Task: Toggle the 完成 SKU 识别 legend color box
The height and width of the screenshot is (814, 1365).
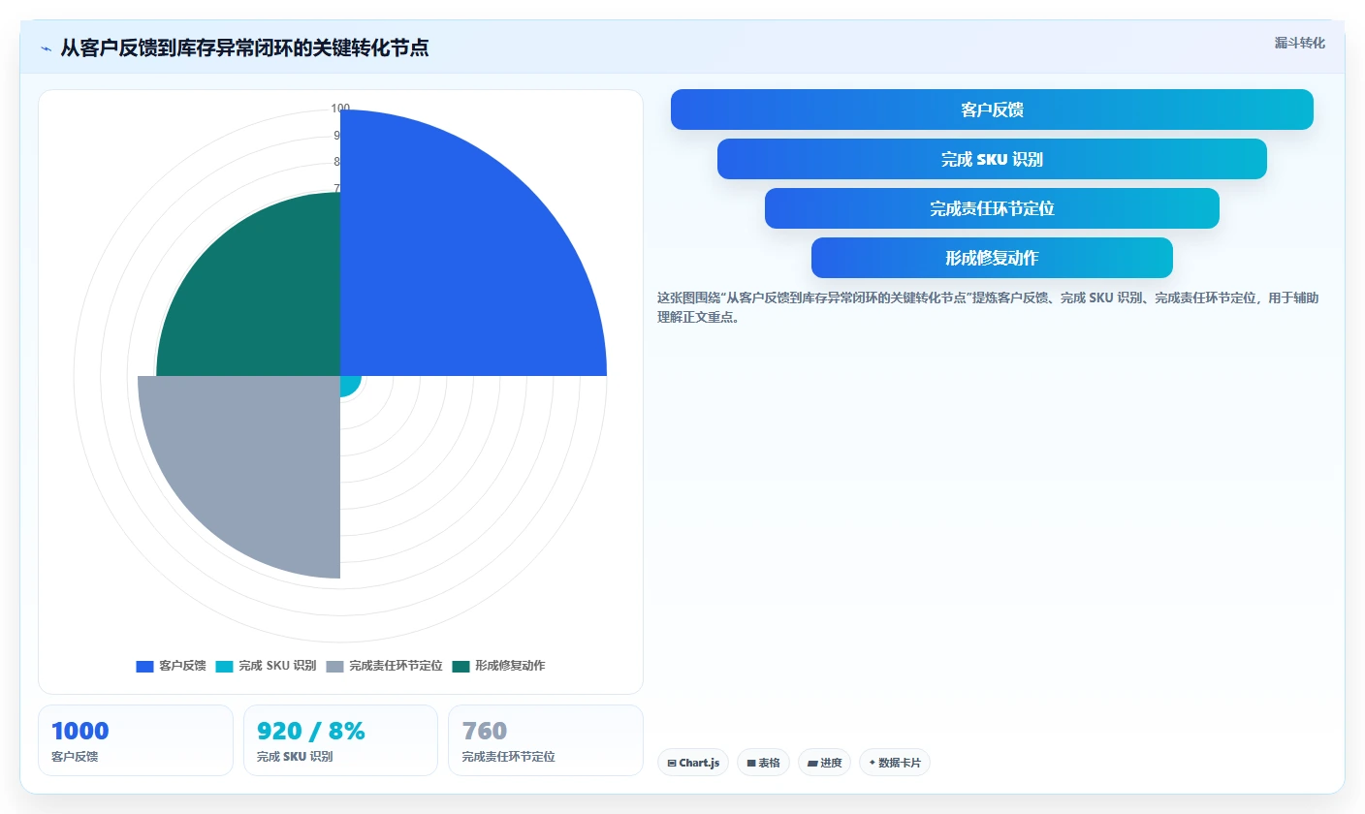Action: pos(224,666)
